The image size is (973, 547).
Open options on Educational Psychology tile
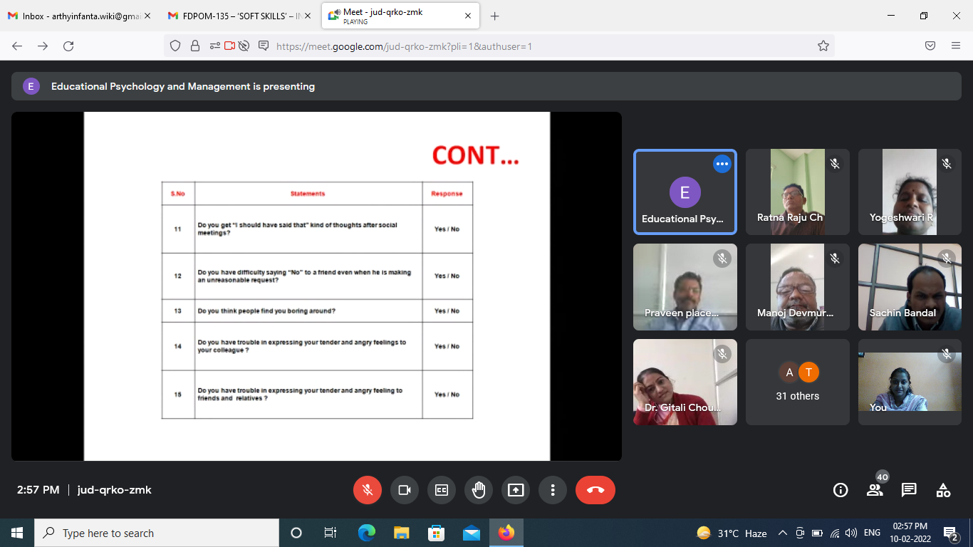(722, 164)
